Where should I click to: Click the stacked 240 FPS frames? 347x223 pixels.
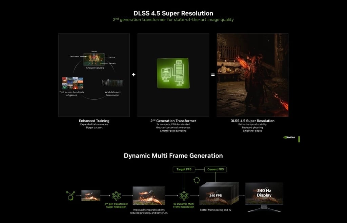[x=219, y=193]
